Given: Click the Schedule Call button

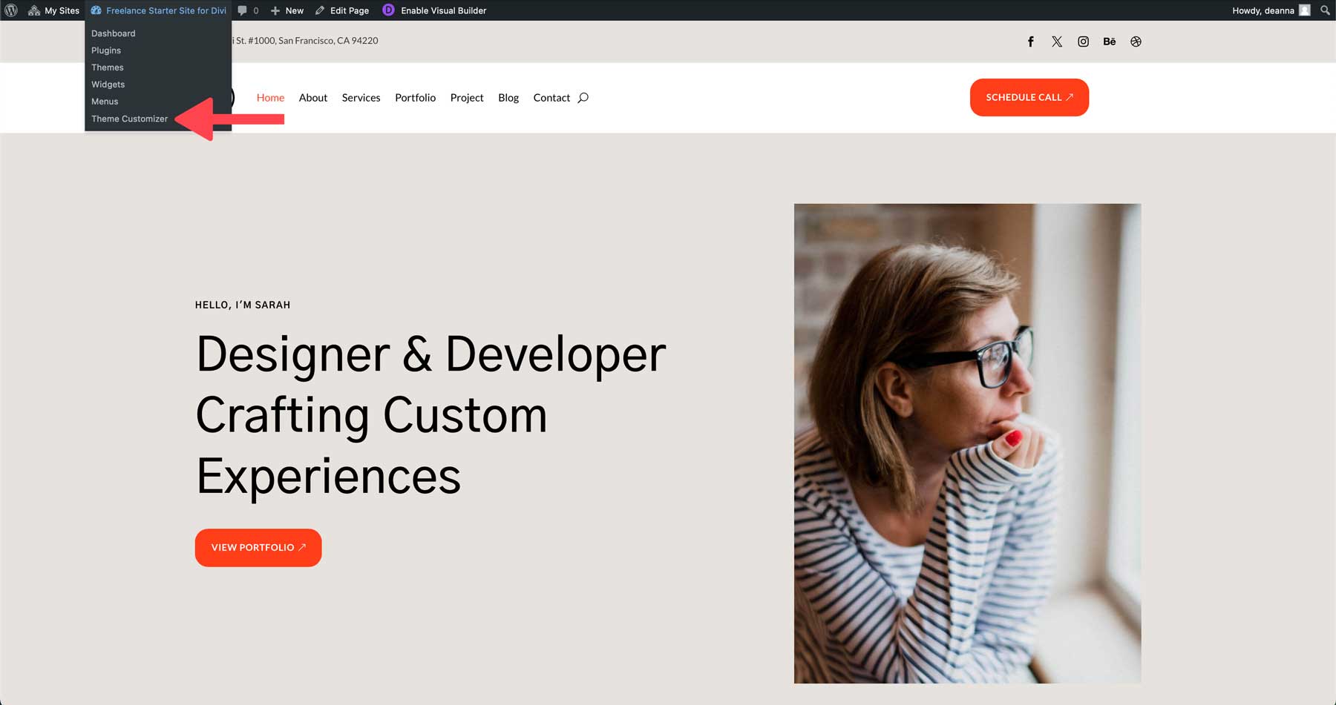Looking at the screenshot, I should (x=1029, y=97).
